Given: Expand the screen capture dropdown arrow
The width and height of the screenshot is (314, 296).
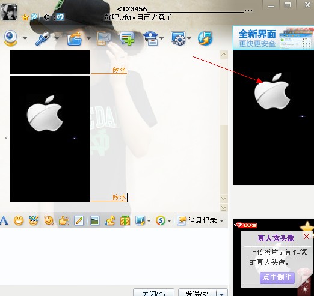Looking at the screenshot, I should (x=149, y=221).
